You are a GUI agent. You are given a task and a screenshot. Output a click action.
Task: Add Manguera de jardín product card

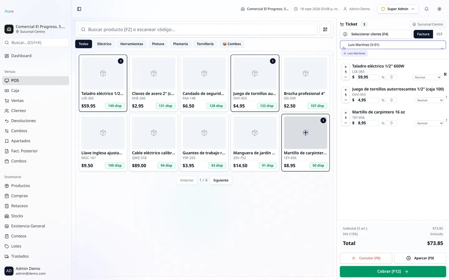point(255,143)
